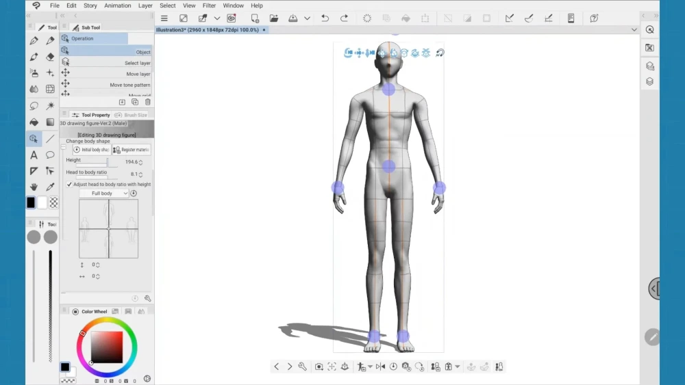Click the color wheel hue ring
The height and width of the screenshot is (385, 685).
[x=107, y=321]
